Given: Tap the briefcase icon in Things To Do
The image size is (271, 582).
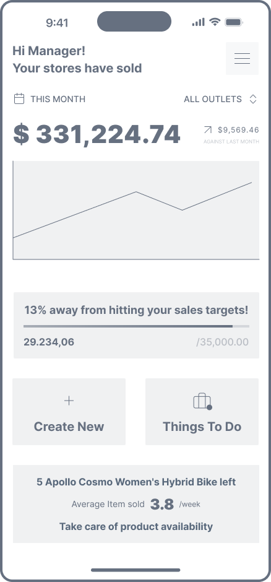Looking at the screenshot, I should click(x=202, y=402).
